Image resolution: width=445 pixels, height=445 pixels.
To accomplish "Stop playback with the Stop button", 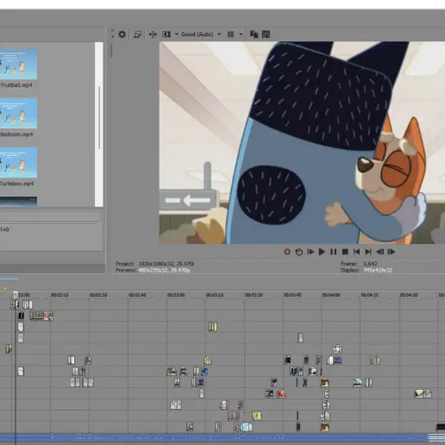I will point(345,252).
